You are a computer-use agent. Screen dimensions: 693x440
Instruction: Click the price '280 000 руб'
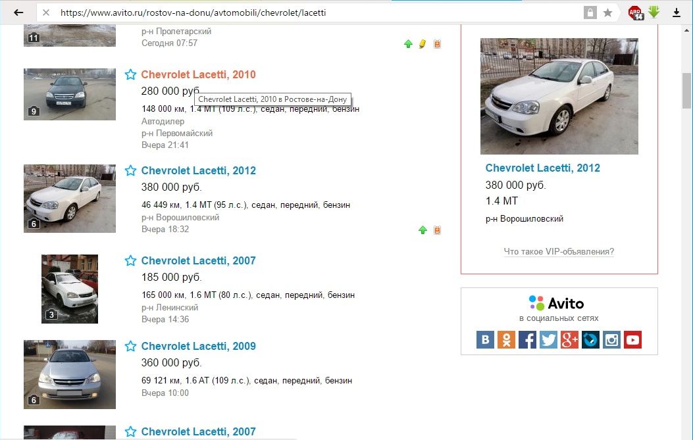(x=170, y=91)
